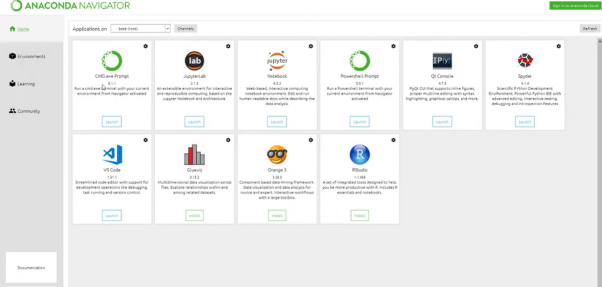The width and height of the screenshot is (602, 287).
Task: Click the Environments cube icon in the sidebar
Action: [x=12, y=56]
